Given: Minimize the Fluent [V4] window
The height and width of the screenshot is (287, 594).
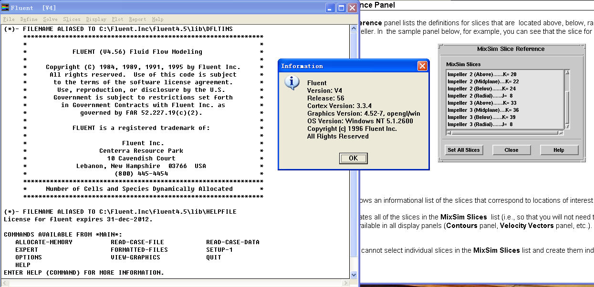Looking at the screenshot, I should click(331, 8).
